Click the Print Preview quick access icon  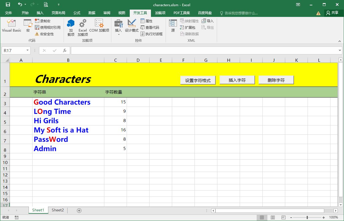[x=46, y=5]
